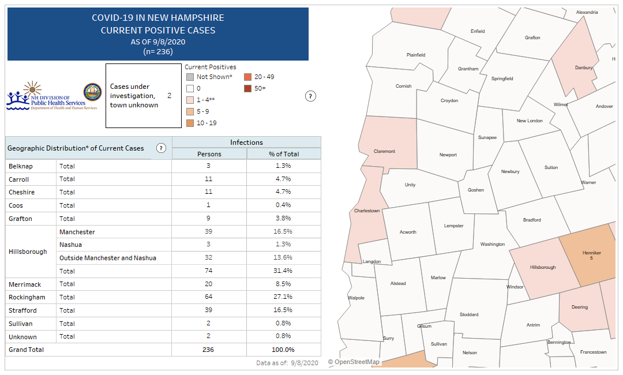623x375 pixels.
Task: Click the Persons column header
Action: (x=209, y=154)
